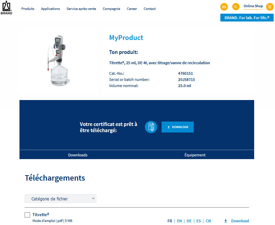The height and width of the screenshot is (225, 275).
Task: Open the Produits menu
Action: coord(28,9)
